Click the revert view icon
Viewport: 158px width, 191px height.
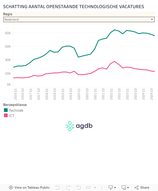coord(78,188)
